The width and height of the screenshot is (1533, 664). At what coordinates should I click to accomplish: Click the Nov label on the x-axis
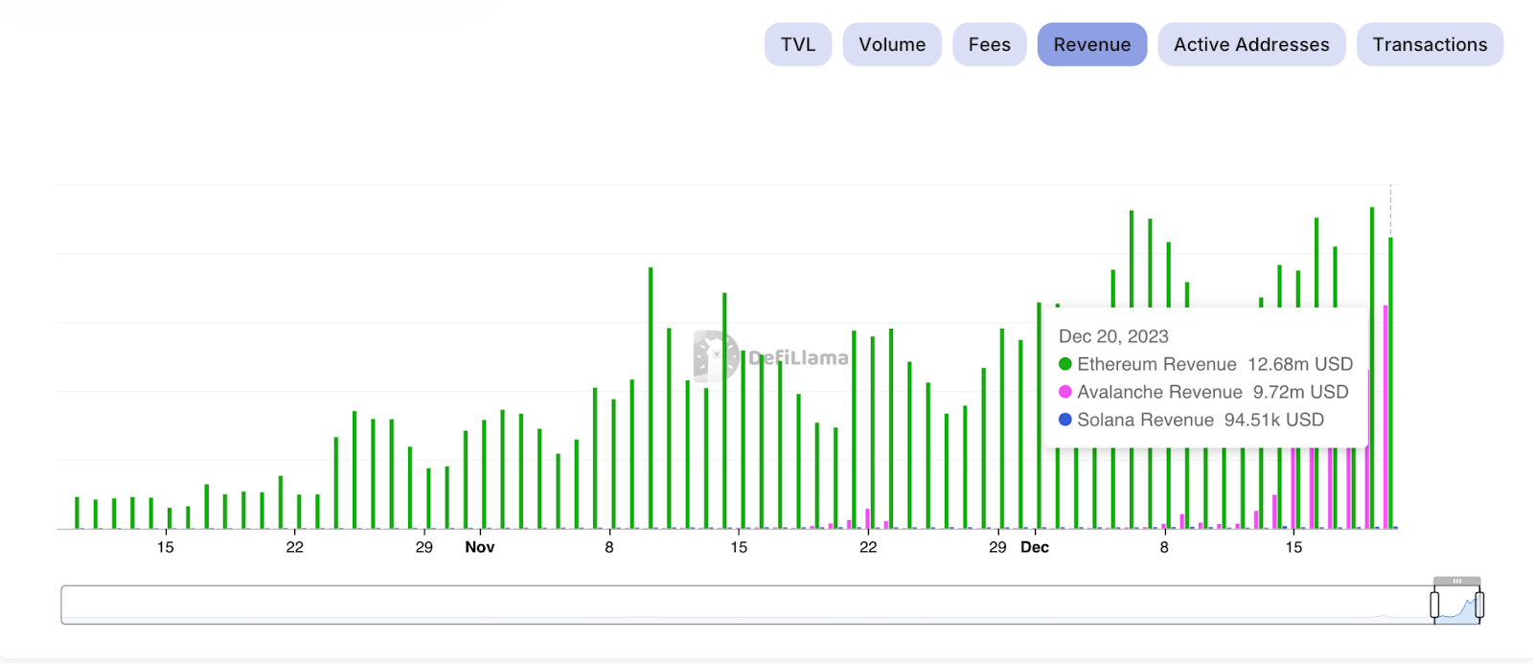click(x=479, y=547)
